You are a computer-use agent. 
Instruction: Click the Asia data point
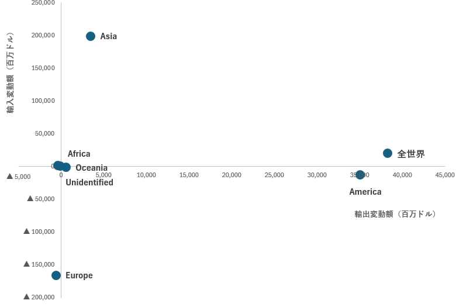(91, 36)
